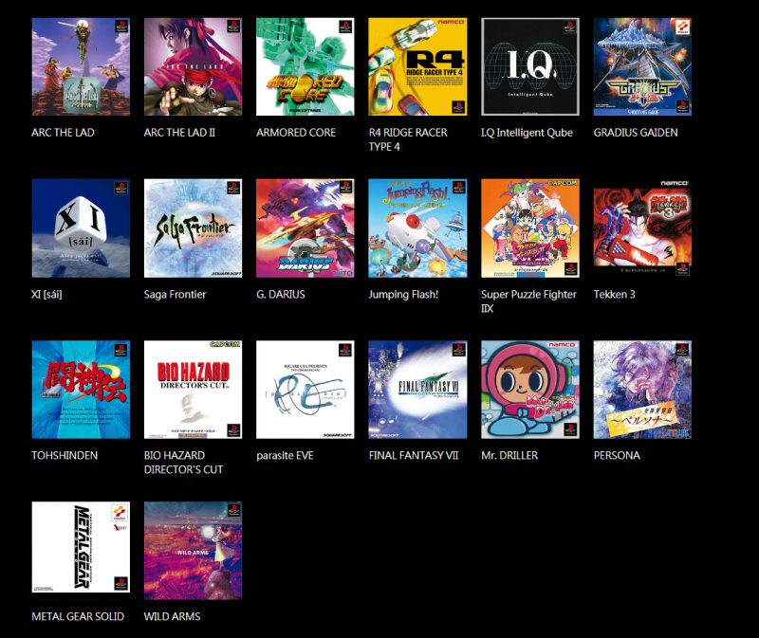The image size is (759, 638).
Task: Select the Super Puzzle Fighter IIX title
Action: coord(528,301)
